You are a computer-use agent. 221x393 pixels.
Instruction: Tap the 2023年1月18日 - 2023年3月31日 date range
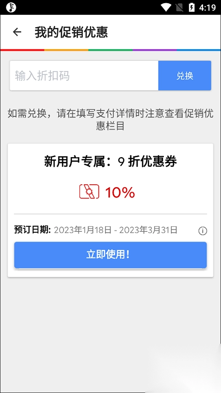(x=116, y=230)
